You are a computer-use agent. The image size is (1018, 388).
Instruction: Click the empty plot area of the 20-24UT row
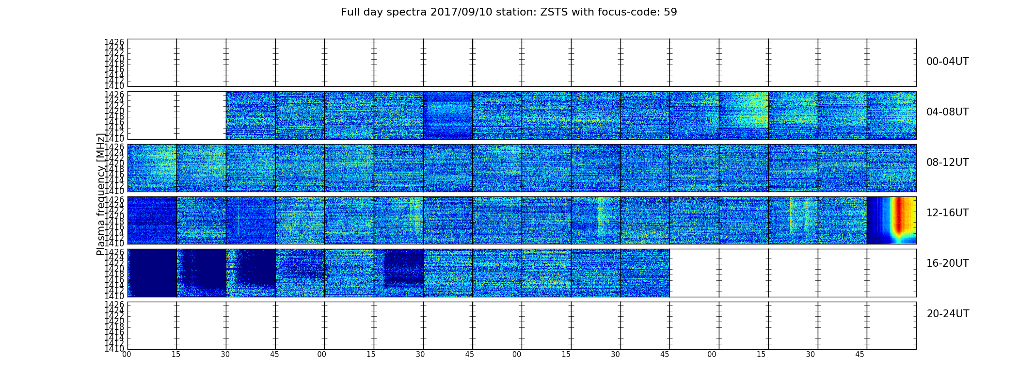pyautogui.click(x=522, y=325)
